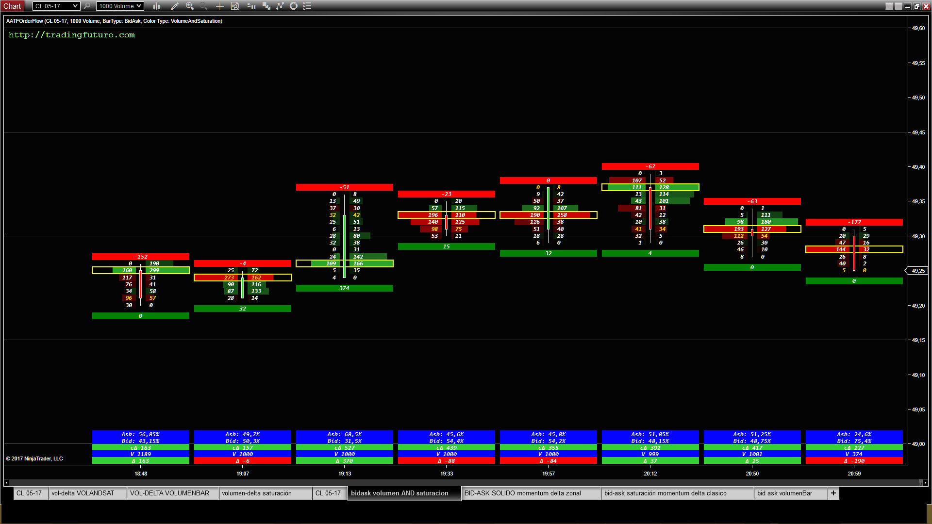Expand the 1000 Volume interval dropdown
The height and width of the screenshot is (524, 932).
pos(139,6)
